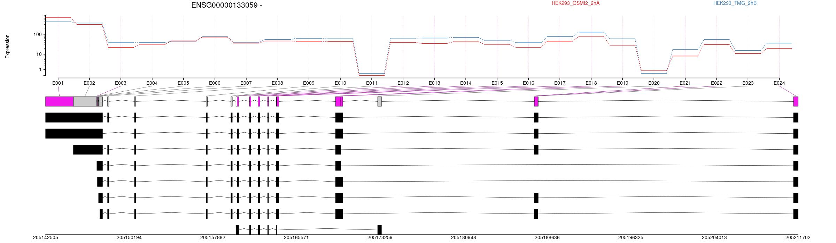
Task: Click exon label E017
Action: click(560, 83)
